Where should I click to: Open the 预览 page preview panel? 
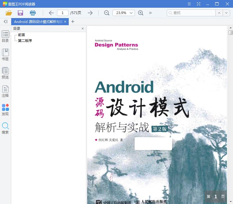click(5, 72)
